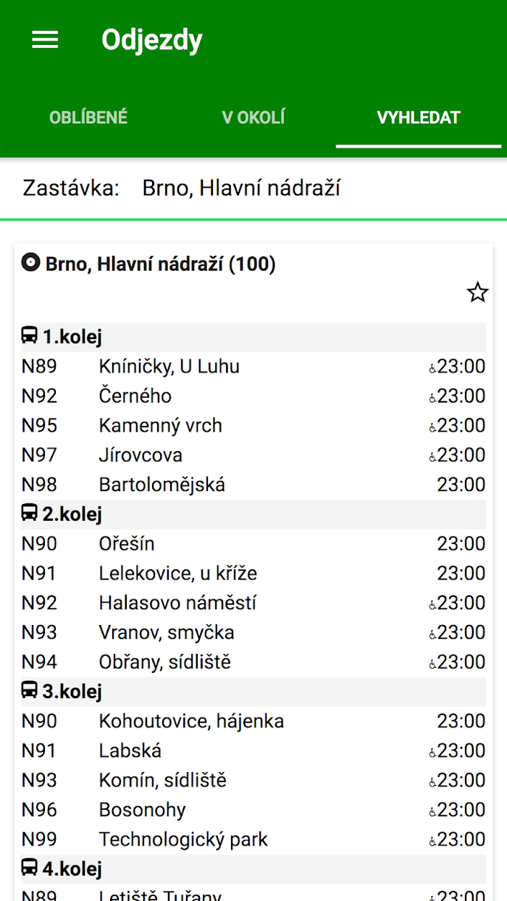This screenshot has height=901, width=507.
Task: Tap the bus icon next to 1.kolej
Action: [x=30, y=336]
